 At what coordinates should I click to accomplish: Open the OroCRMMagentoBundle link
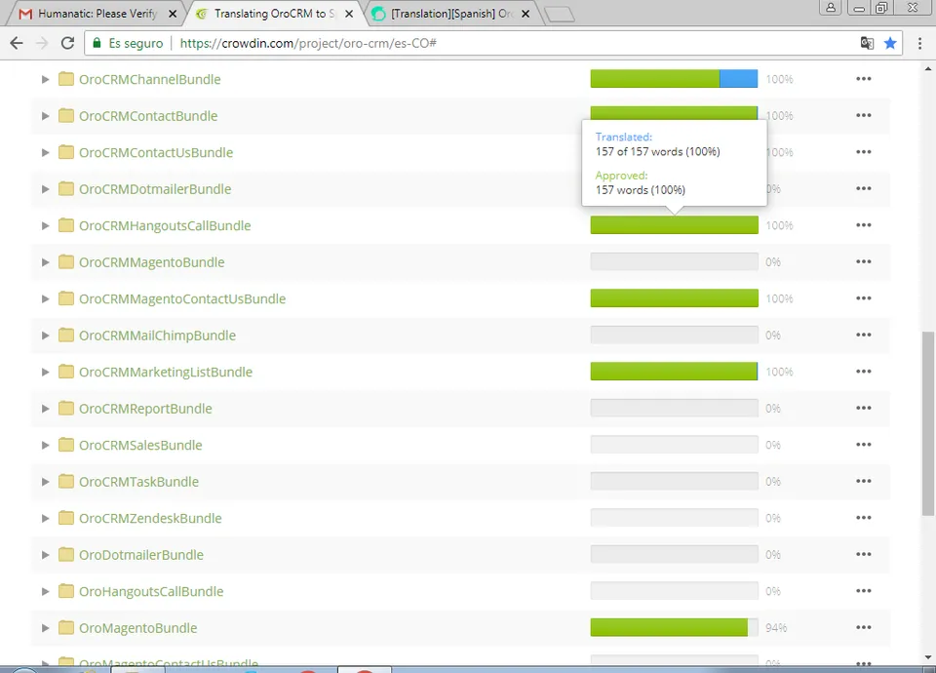click(152, 262)
